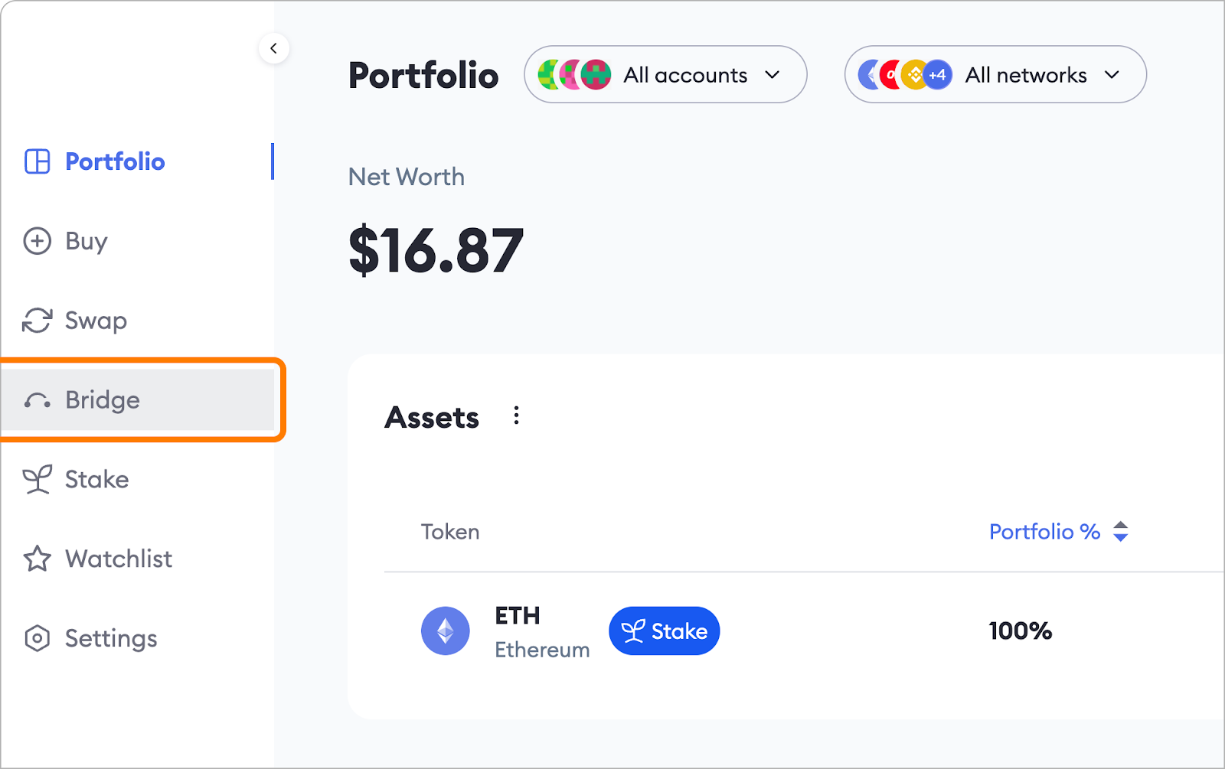
Task: Open the All accounts dropdown
Action: click(665, 75)
